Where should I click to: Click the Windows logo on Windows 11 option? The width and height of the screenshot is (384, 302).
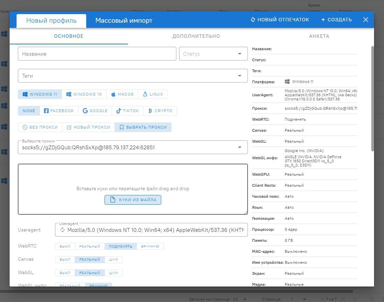[25, 94]
